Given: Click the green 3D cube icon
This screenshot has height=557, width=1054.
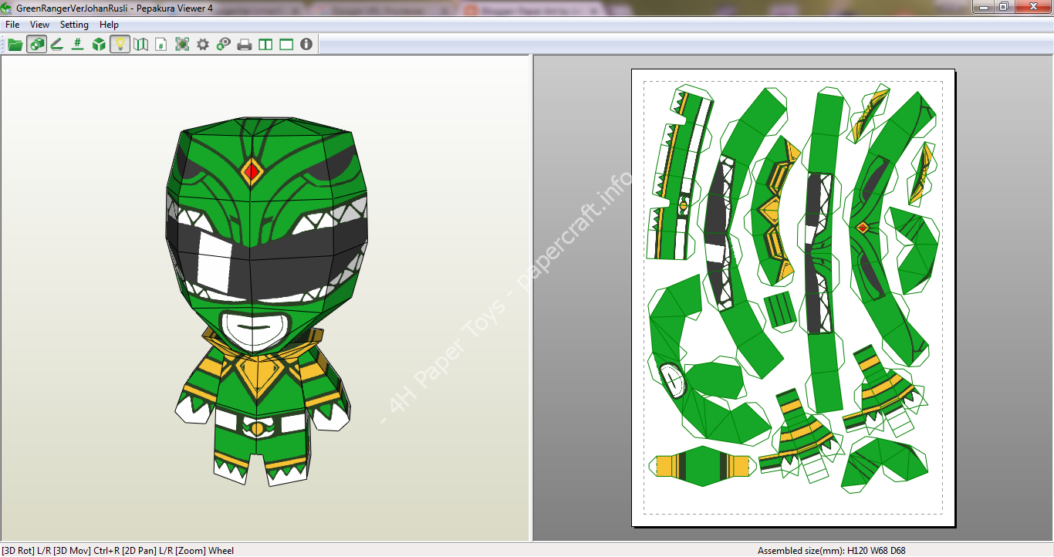Looking at the screenshot, I should pyautogui.click(x=99, y=45).
